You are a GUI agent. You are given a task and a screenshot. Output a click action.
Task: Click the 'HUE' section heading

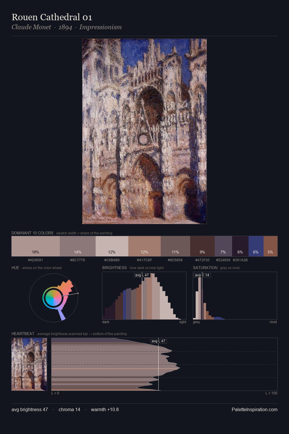tap(15, 268)
